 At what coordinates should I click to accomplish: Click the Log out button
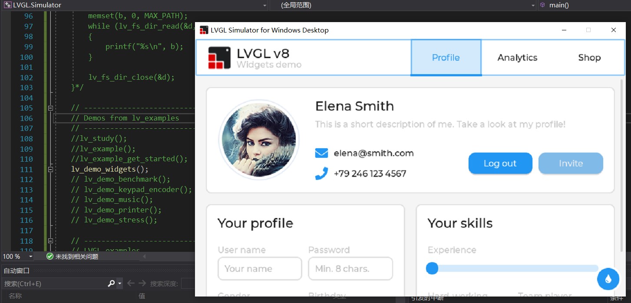pyautogui.click(x=500, y=163)
